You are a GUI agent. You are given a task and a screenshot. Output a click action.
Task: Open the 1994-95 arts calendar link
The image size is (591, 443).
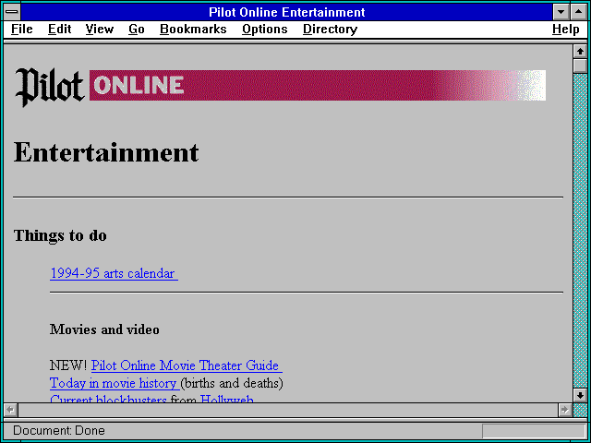[x=114, y=273]
